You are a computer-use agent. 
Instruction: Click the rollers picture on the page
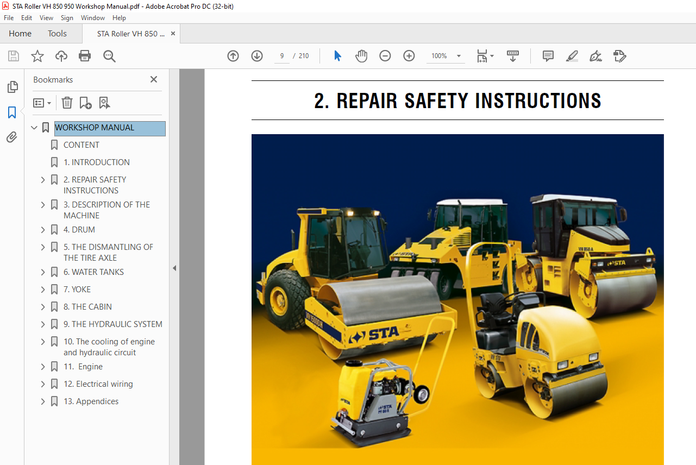[x=457, y=299]
